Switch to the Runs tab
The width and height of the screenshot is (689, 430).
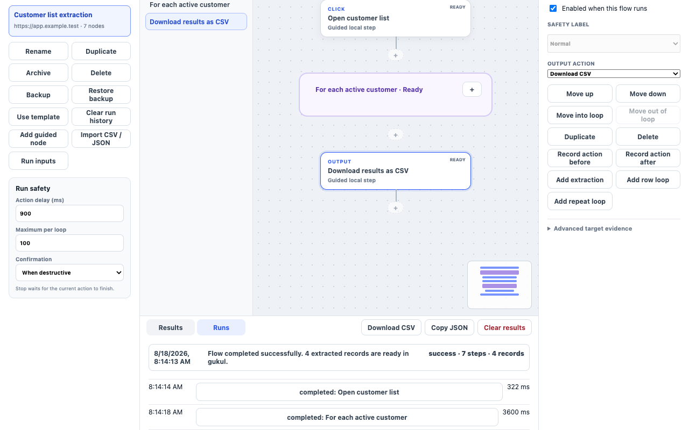click(221, 327)
